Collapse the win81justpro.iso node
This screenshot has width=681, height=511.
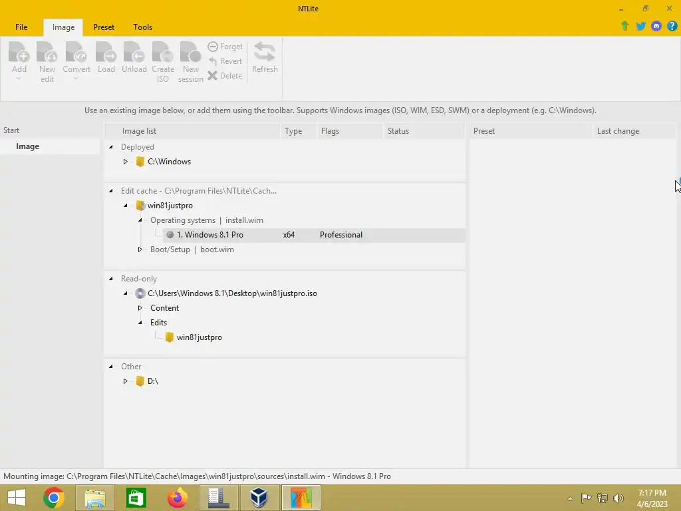click(x=126, y=293)
